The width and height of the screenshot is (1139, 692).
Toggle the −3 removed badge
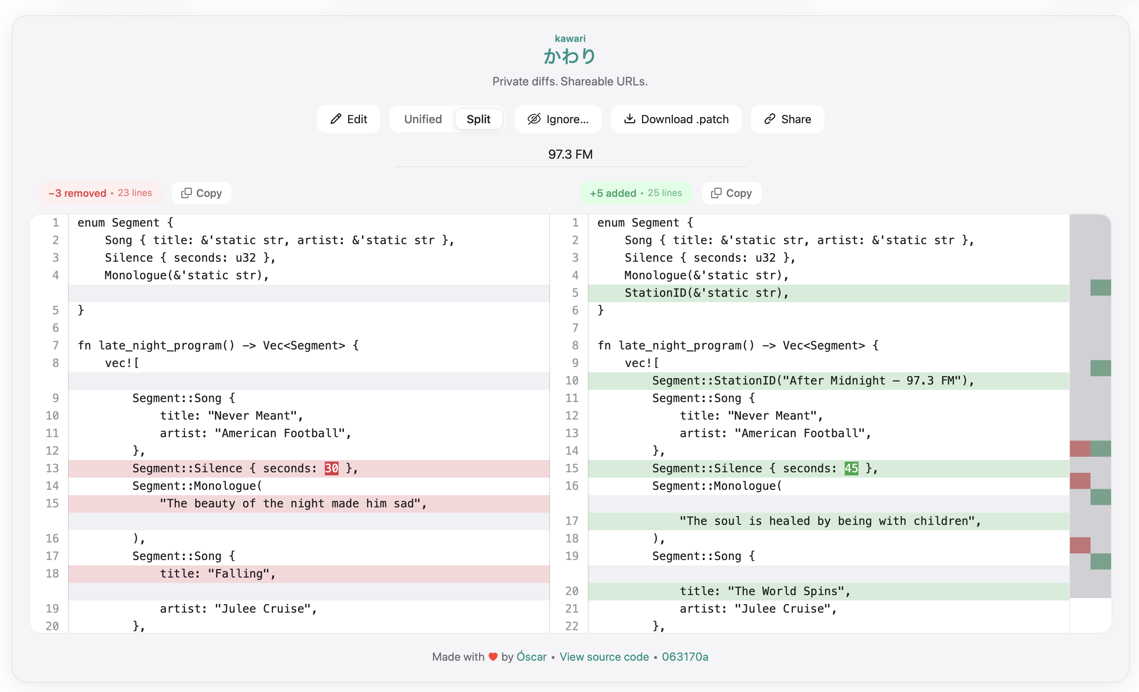tap(100, 193)
